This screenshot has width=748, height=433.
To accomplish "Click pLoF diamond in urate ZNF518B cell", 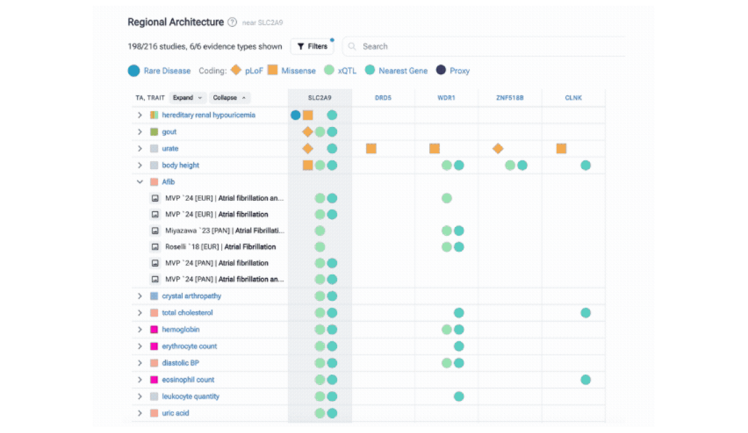I will click(x=498, y=149).
